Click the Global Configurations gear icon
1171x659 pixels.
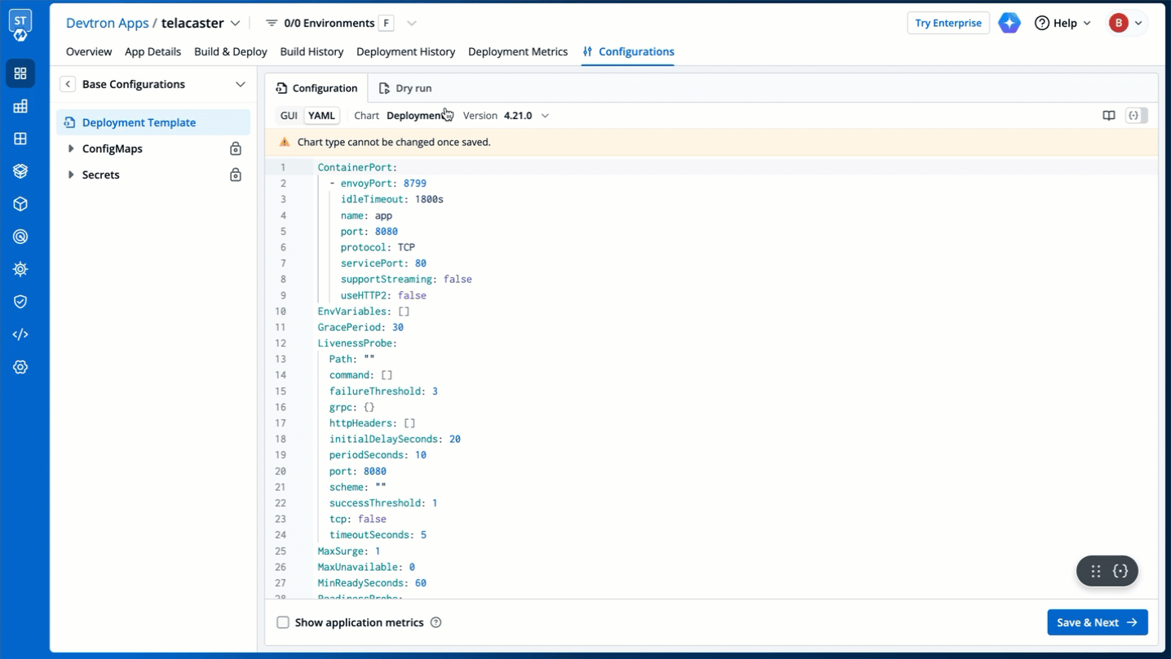pyautogui.click(x=20, y=367)
